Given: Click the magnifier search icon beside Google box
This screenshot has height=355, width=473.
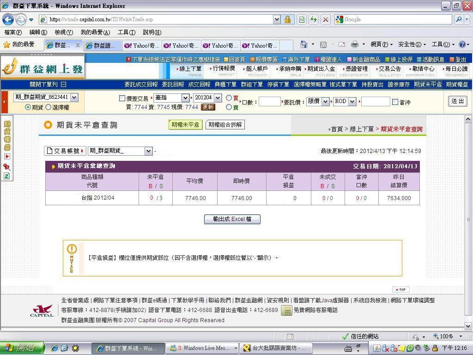Looking at the screenshot, I should click(459, 19).
